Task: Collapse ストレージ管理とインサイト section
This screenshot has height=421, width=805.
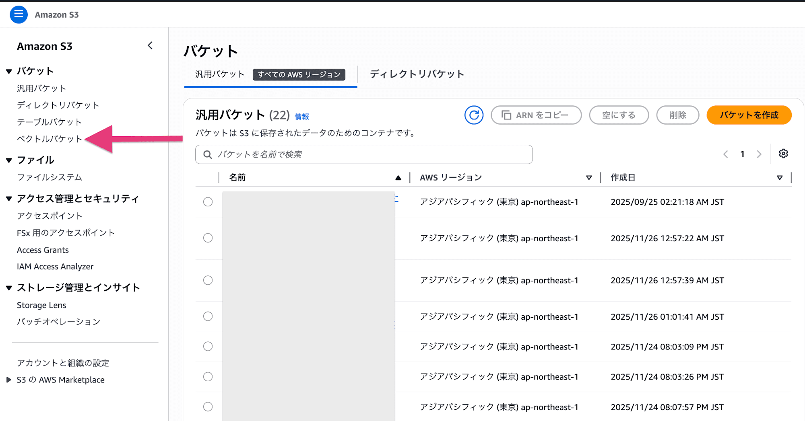Action: pyautogui.click(x=9, y=288)
